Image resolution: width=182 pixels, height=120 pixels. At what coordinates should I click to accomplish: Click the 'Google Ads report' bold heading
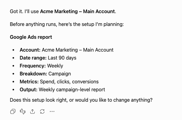click(31, 37)
